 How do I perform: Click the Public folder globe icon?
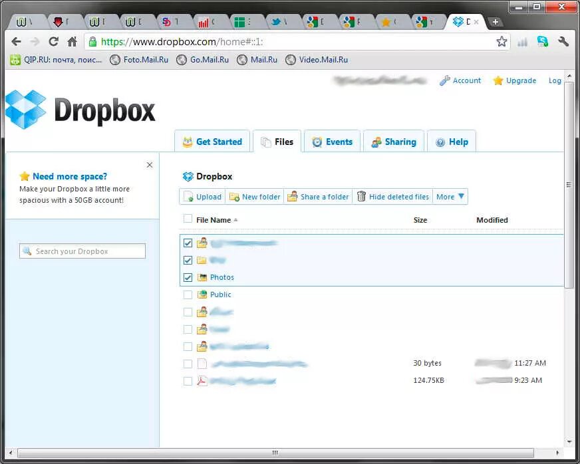pos(202,294)
